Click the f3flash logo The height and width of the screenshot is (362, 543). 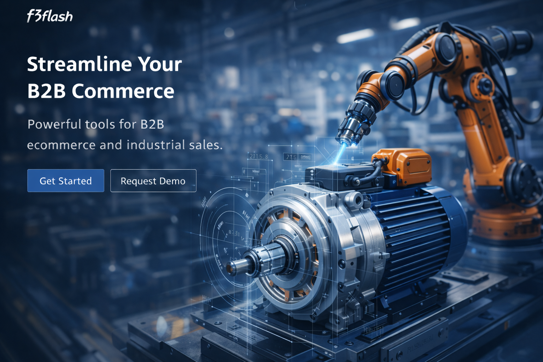pos(49,16)
